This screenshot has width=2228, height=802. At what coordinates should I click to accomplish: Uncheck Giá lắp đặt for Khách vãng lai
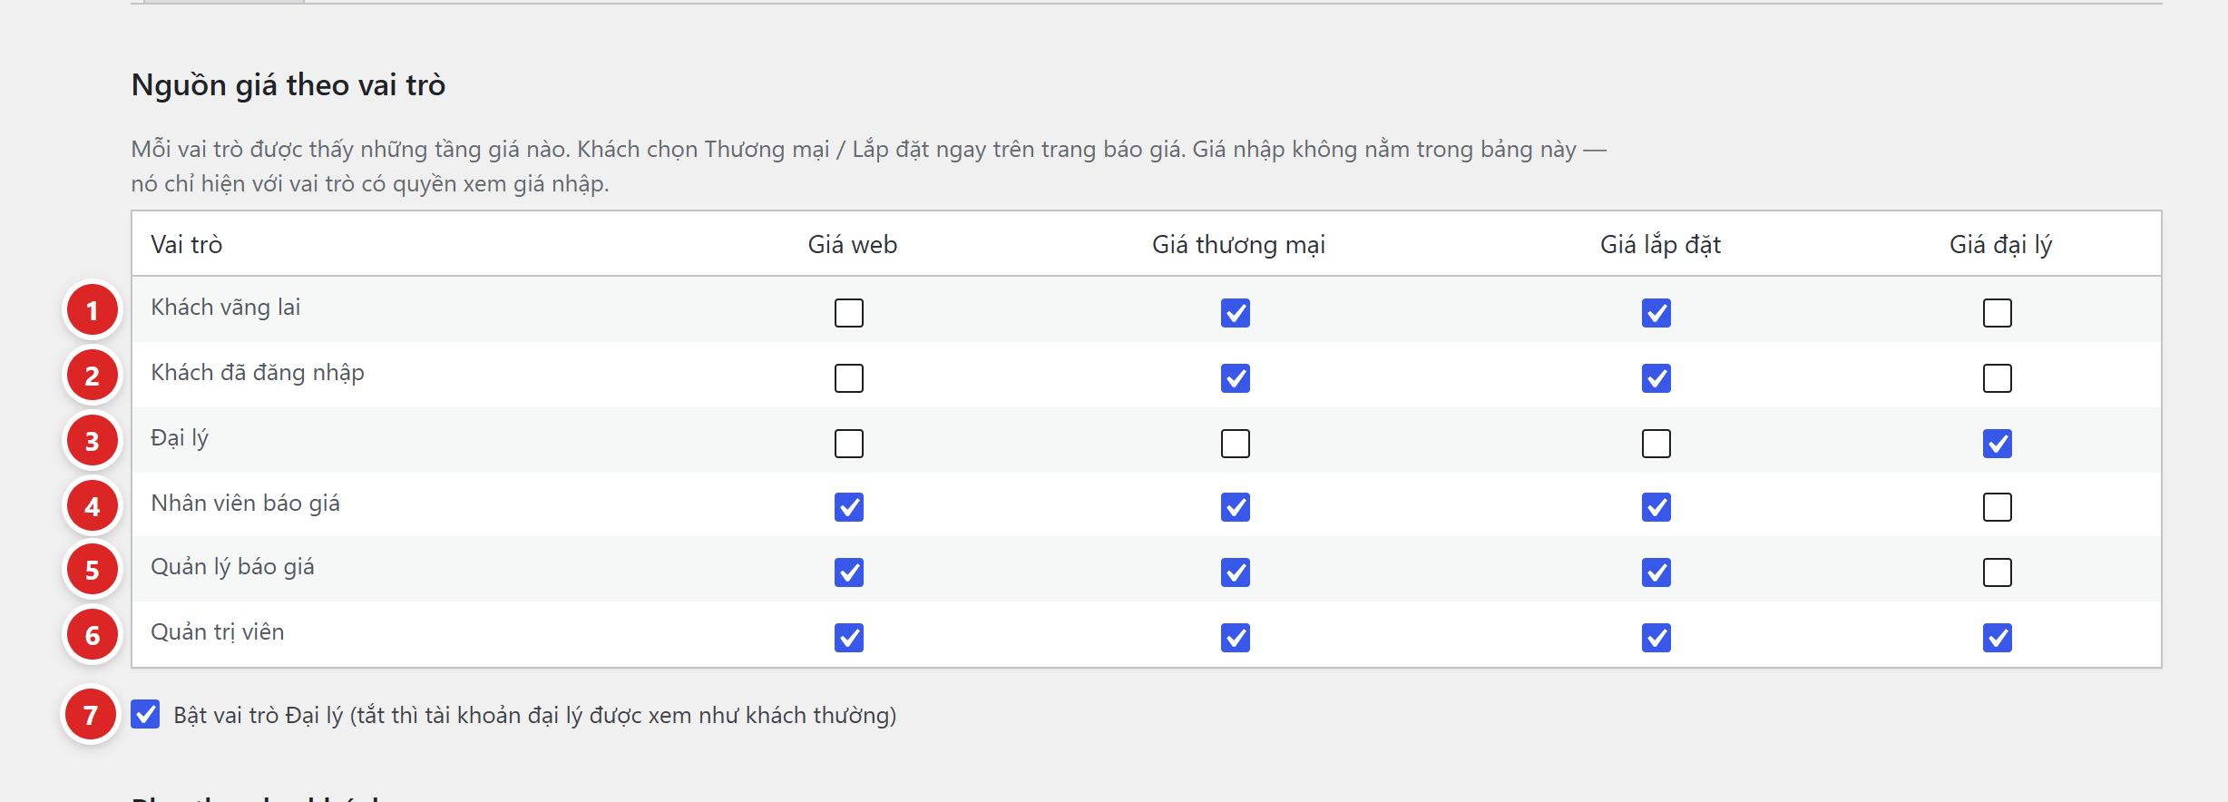tap(1656, 313)
